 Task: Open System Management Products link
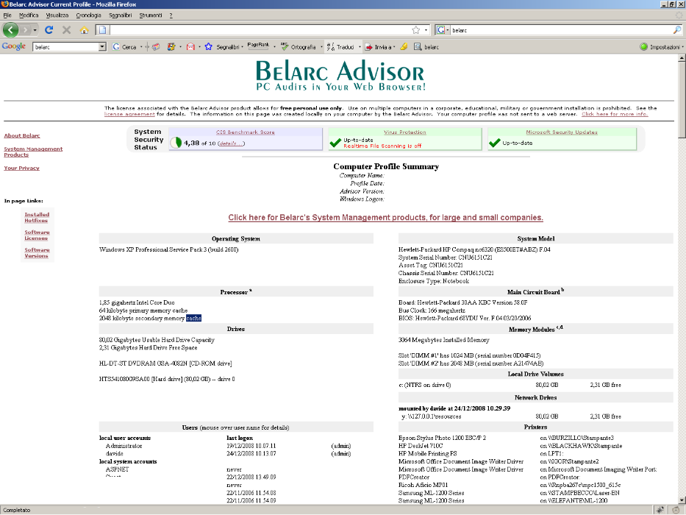[33, 152]
